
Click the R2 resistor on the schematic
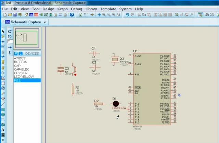pos(99,104)
